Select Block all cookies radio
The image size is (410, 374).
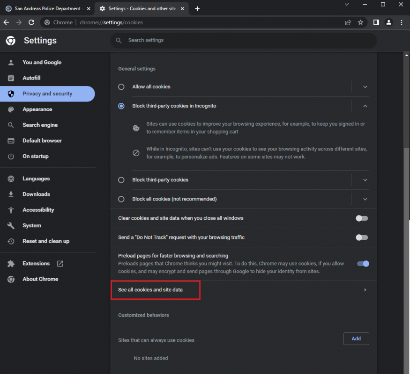(121, 199)
